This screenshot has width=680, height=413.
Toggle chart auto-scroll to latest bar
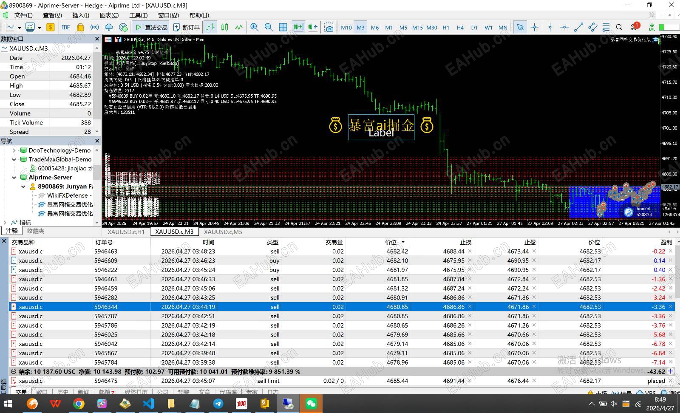tap(298, 27)
